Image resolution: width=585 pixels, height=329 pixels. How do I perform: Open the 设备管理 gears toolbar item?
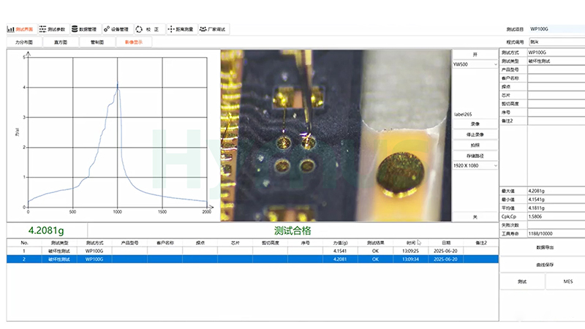coord(117,29)
